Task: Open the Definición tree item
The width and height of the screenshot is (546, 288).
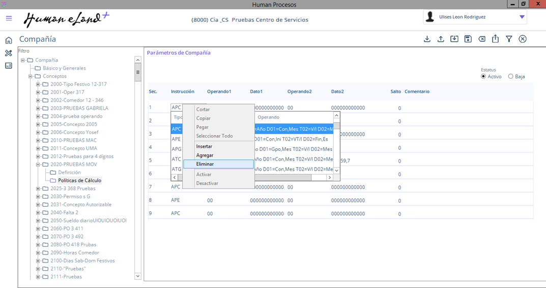Action: (69, 173)
